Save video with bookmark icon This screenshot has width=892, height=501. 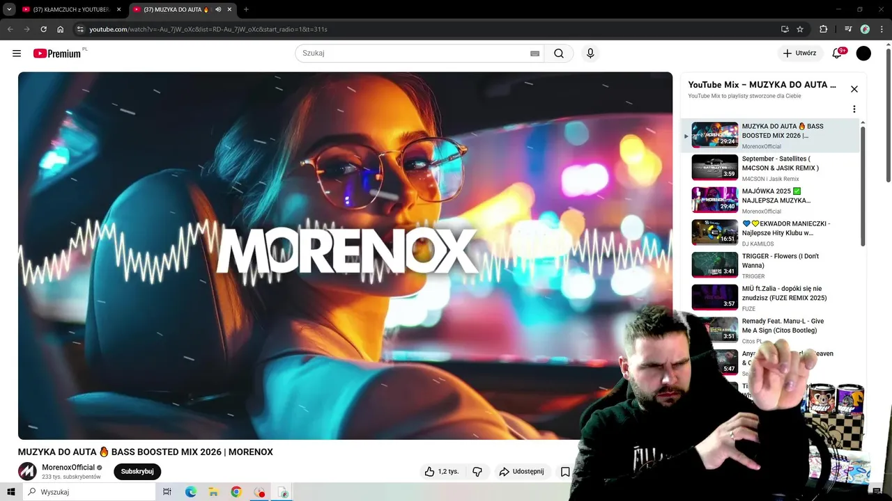(x=565, y=472)
